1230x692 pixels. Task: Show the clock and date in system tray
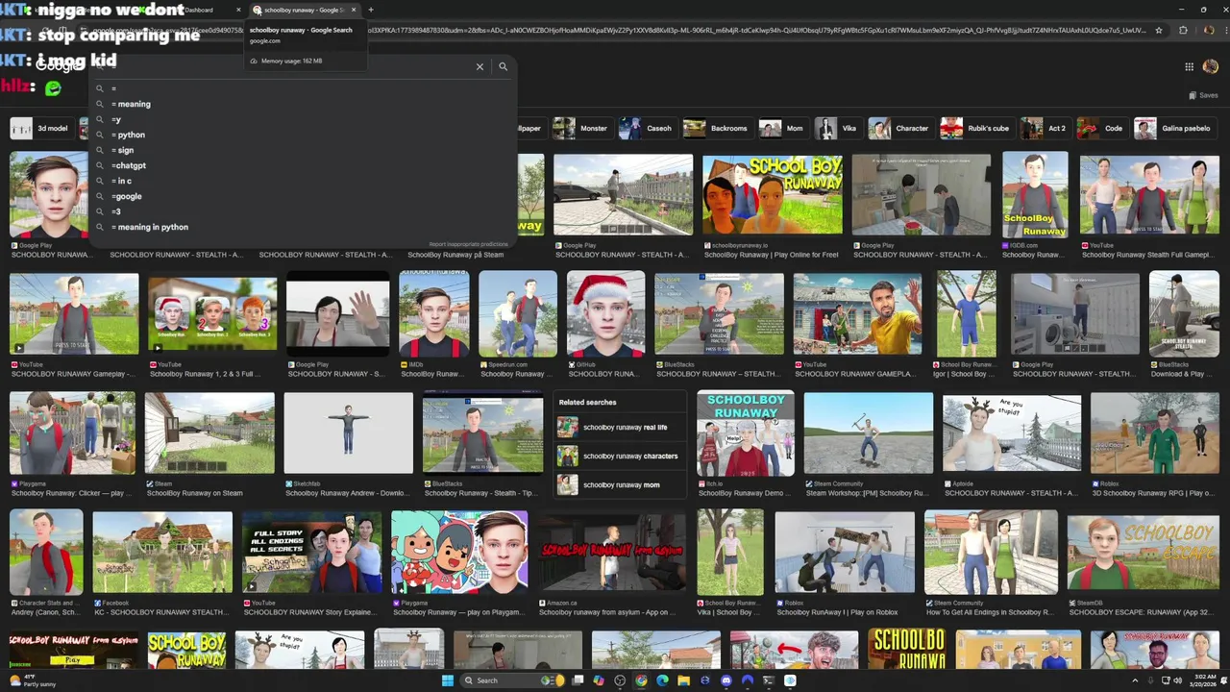(1204, 680)
